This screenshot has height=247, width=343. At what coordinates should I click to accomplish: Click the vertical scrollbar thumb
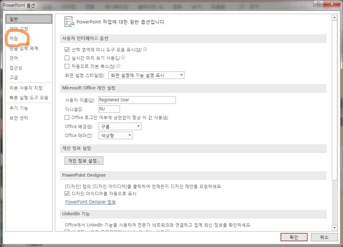tap(334, 100)
